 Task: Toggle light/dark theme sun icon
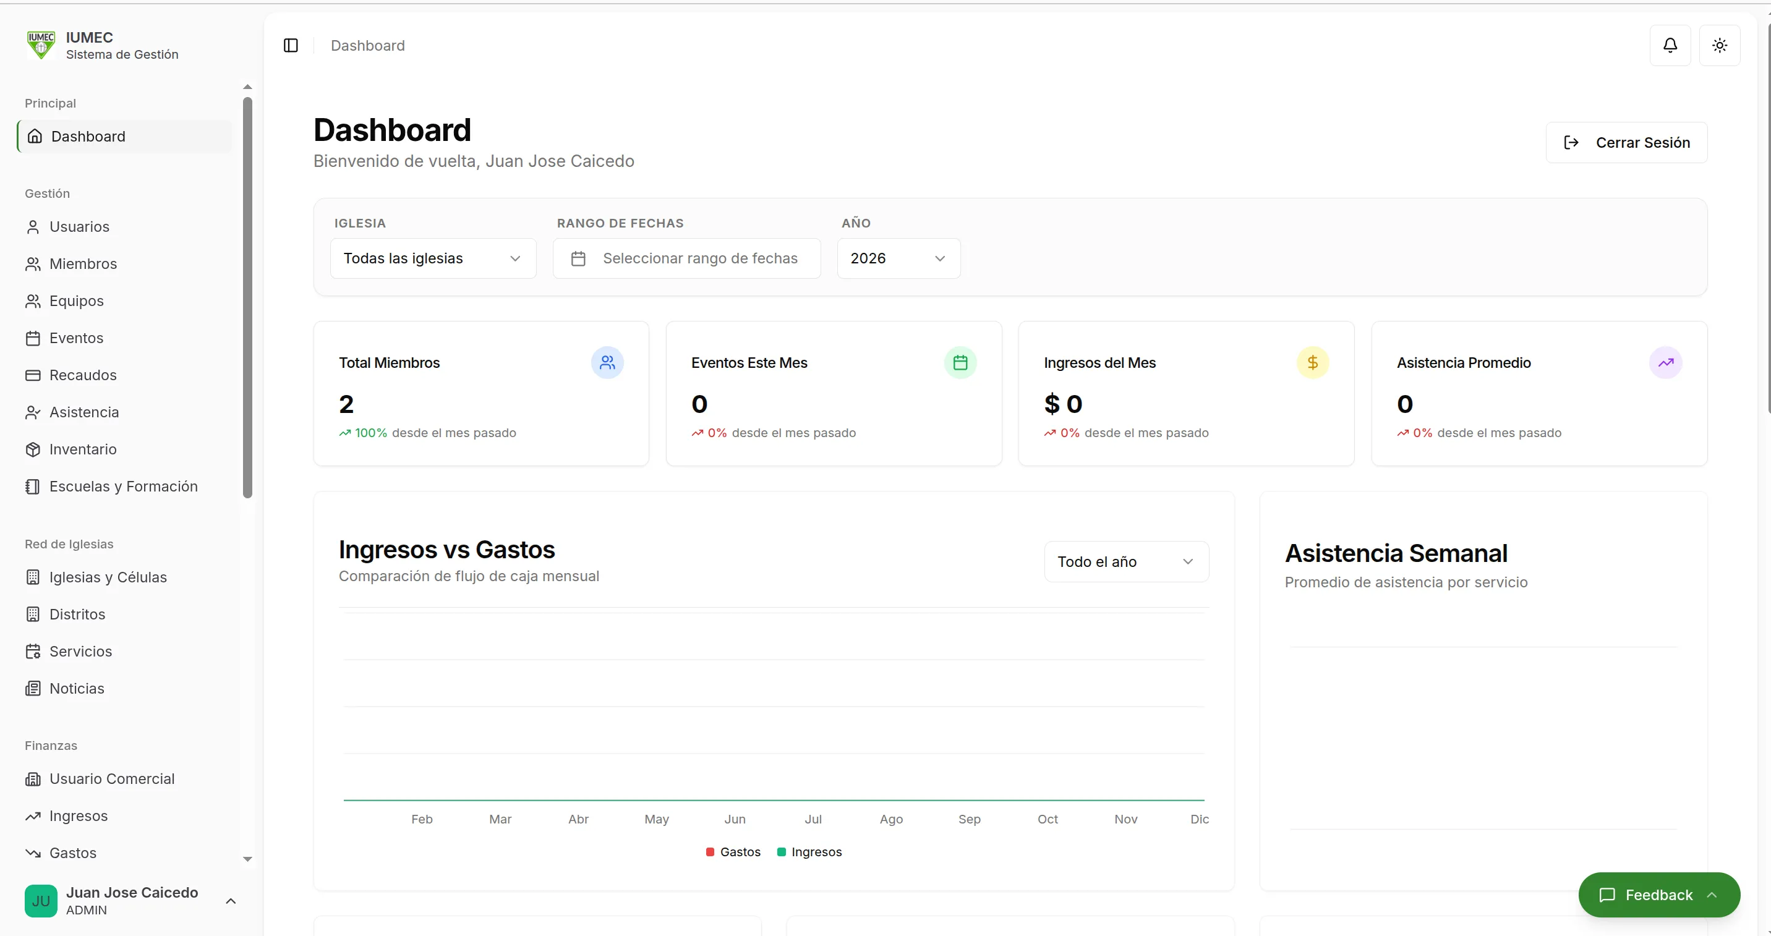1720,45
